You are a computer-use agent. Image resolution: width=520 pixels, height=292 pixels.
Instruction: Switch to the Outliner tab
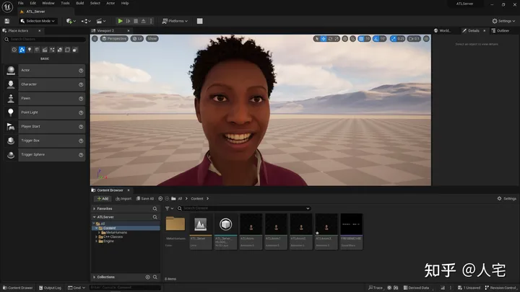click(500, 30)
